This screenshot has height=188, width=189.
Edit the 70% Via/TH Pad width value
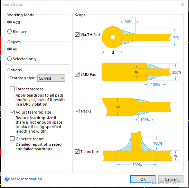pyautogui.click(x=176, y=37)
